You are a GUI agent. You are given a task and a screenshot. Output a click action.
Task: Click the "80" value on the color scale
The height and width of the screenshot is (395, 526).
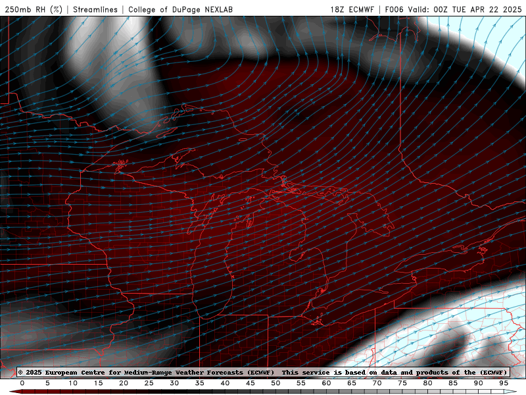427,383
